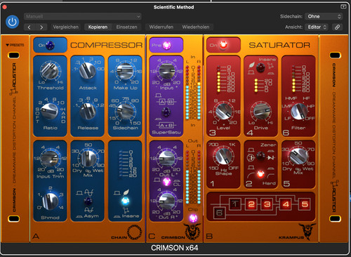Image resolution: width=351 pixels, height=257 pixels.
Task: Toggle the Compressor On switch
Action: 50,45
